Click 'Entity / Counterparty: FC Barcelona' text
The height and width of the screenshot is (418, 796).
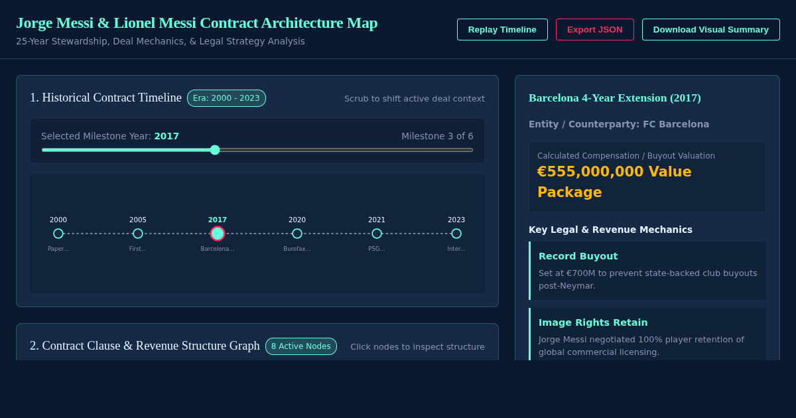pyautogui.click(x=619, y=124)
